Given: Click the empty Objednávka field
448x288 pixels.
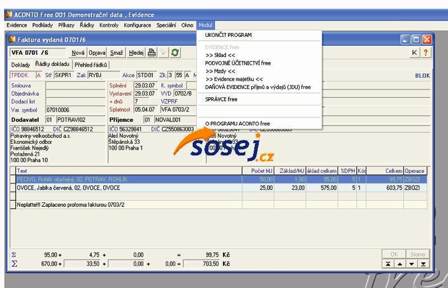Looking at the screenshot, I should coord(76,93).
